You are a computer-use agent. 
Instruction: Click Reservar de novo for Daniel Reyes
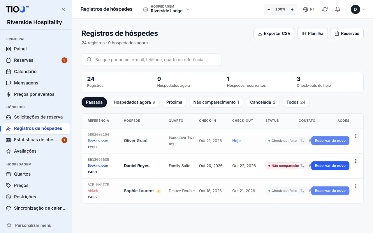330,166
